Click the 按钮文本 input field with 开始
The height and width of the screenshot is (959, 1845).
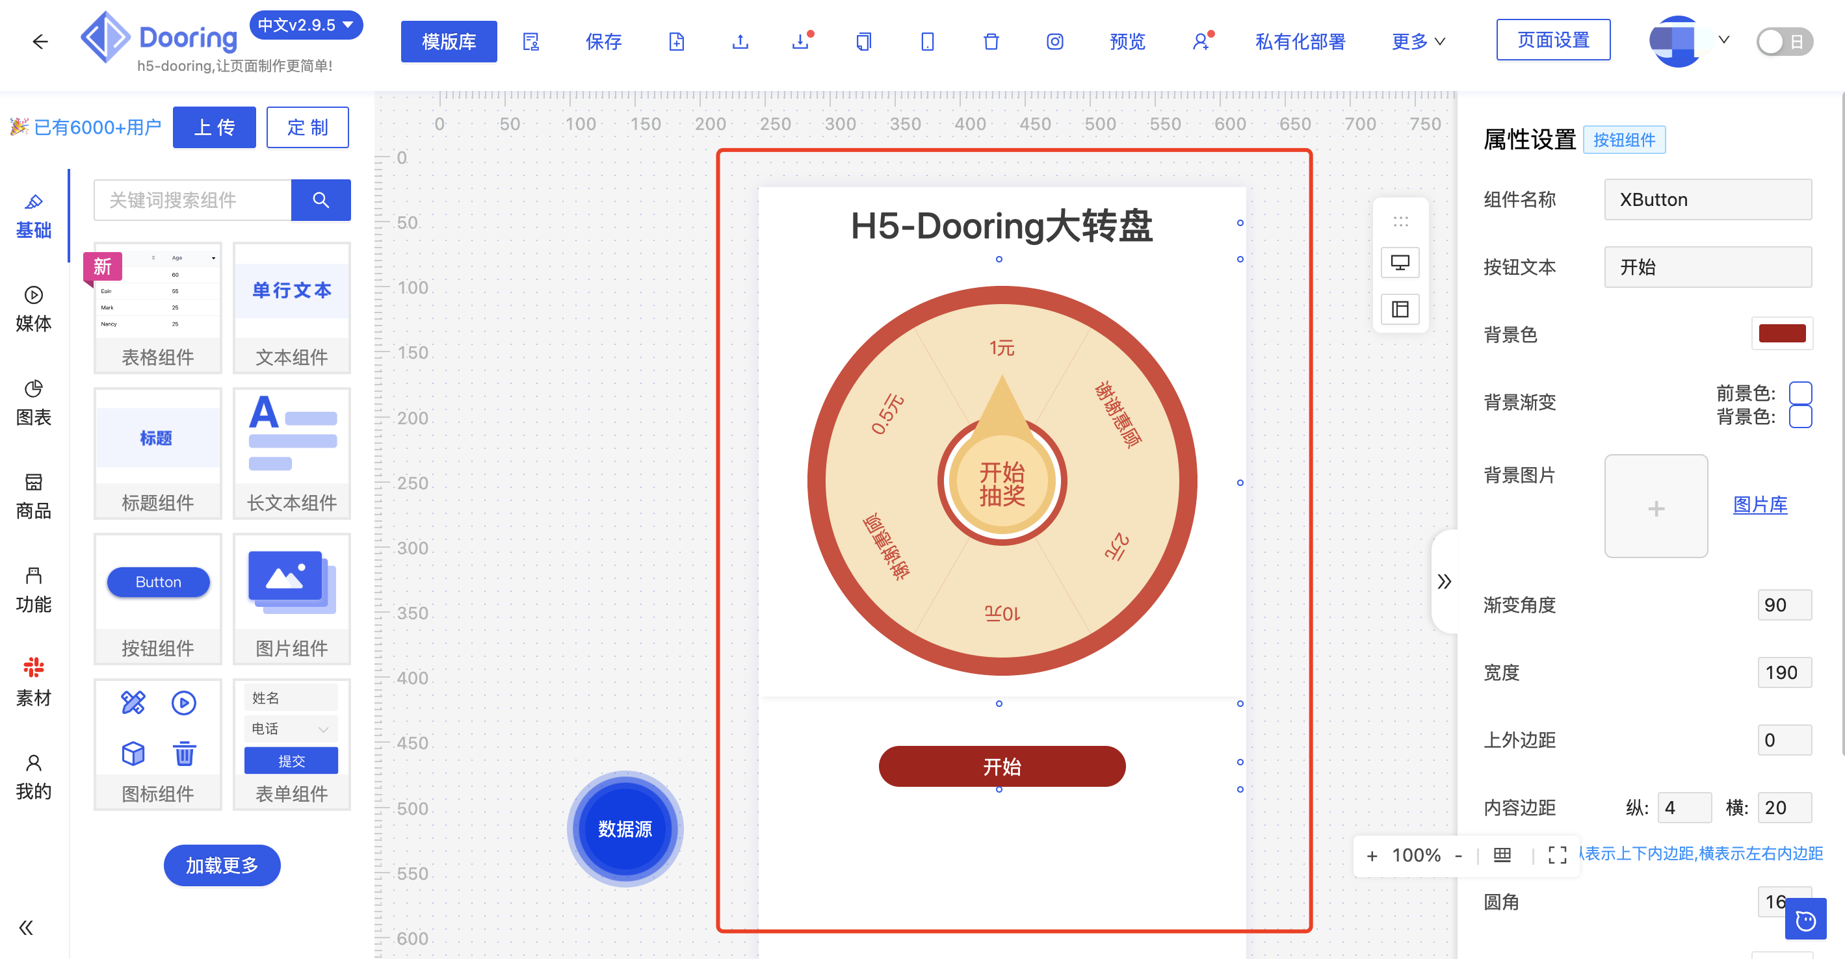[x=1707, y=267]
